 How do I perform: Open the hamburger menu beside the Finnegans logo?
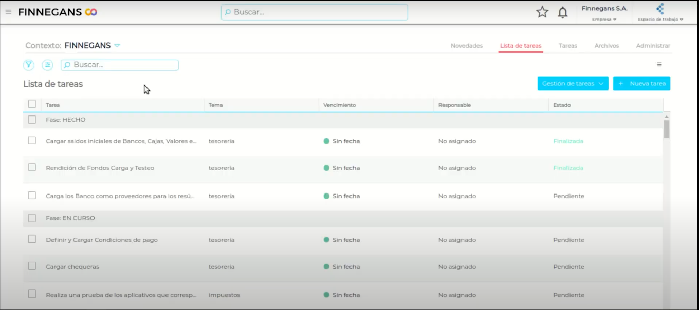8,12
